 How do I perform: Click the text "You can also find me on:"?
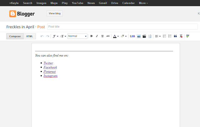[x=52, y=56]
